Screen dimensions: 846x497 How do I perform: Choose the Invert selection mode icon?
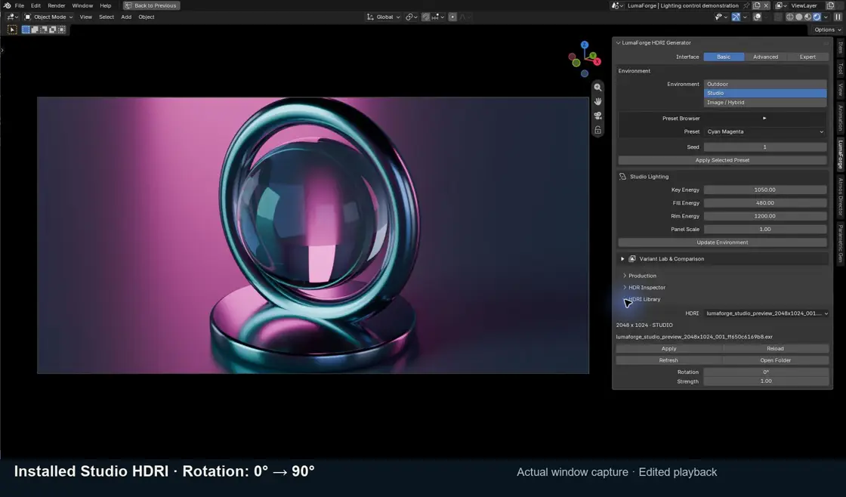pyautogui.click(x=53, y=29)
